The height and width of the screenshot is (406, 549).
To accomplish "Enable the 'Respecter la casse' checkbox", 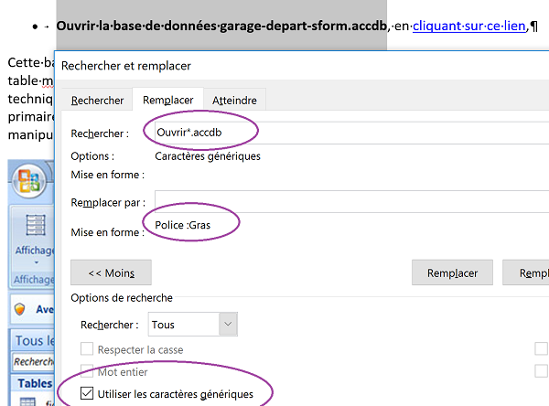I will pos(87,349).
